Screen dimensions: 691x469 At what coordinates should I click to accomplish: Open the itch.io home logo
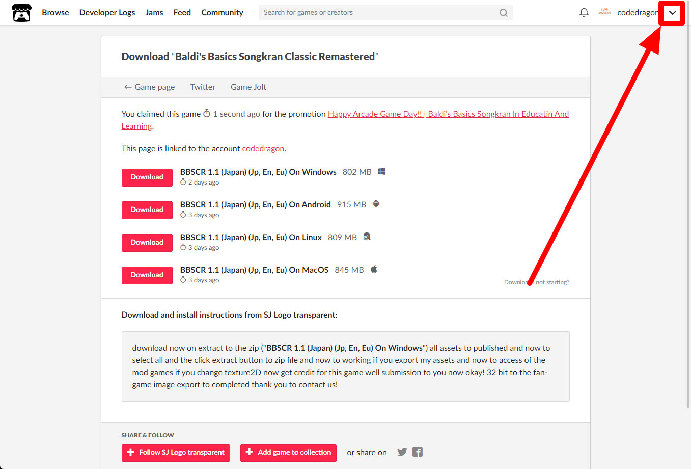pyautogui.click(x=22, y=13)
